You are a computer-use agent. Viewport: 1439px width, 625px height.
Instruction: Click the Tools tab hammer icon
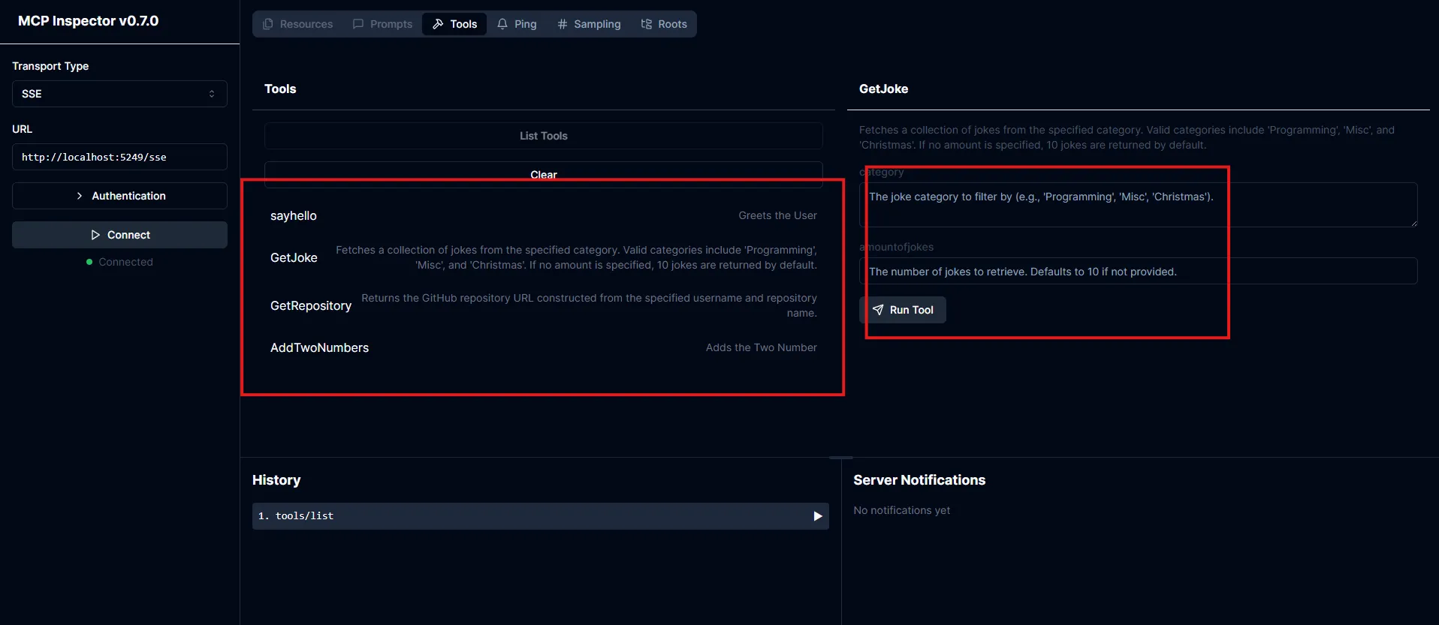[438, 24]
